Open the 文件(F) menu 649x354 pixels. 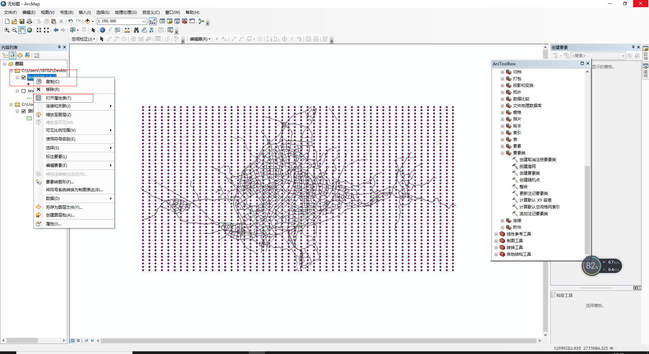(10, 12)
